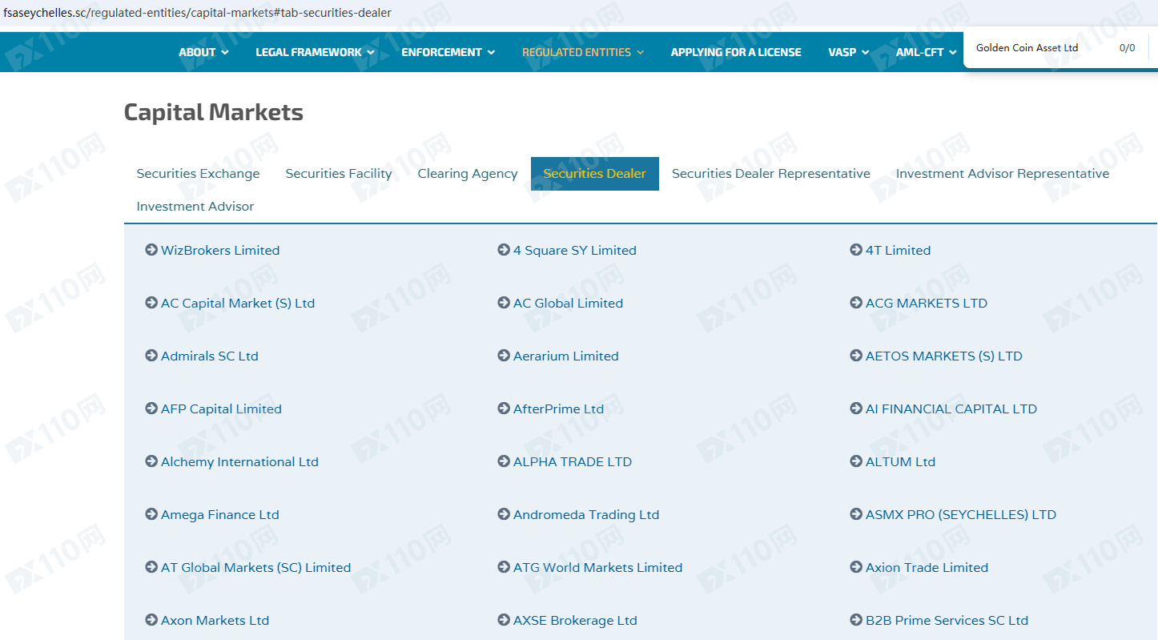
Task: Click arrow icon beside AI FINANCIAL CAPITAL LTD
Action: [x=856, y=409]
